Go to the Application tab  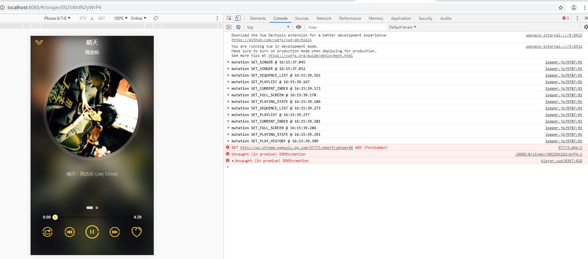click(x=401, y=18)
